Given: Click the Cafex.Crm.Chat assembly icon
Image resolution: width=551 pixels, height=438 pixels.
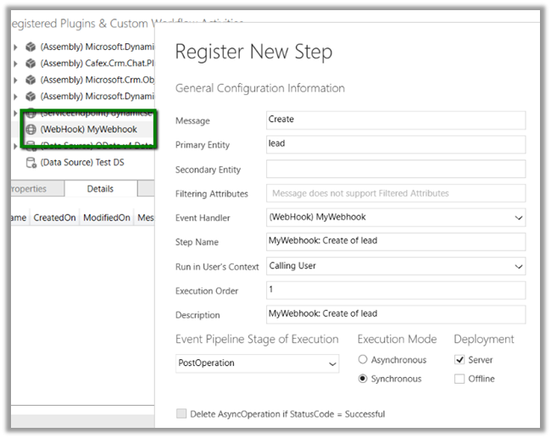Looking at the screenshot, I should coord(31,64).
